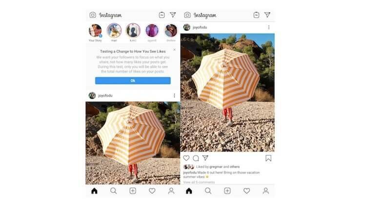Open camera icon in left phone header

[93, 15]
